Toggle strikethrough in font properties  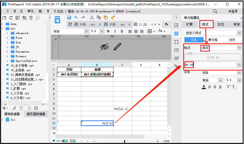(215, 87)
